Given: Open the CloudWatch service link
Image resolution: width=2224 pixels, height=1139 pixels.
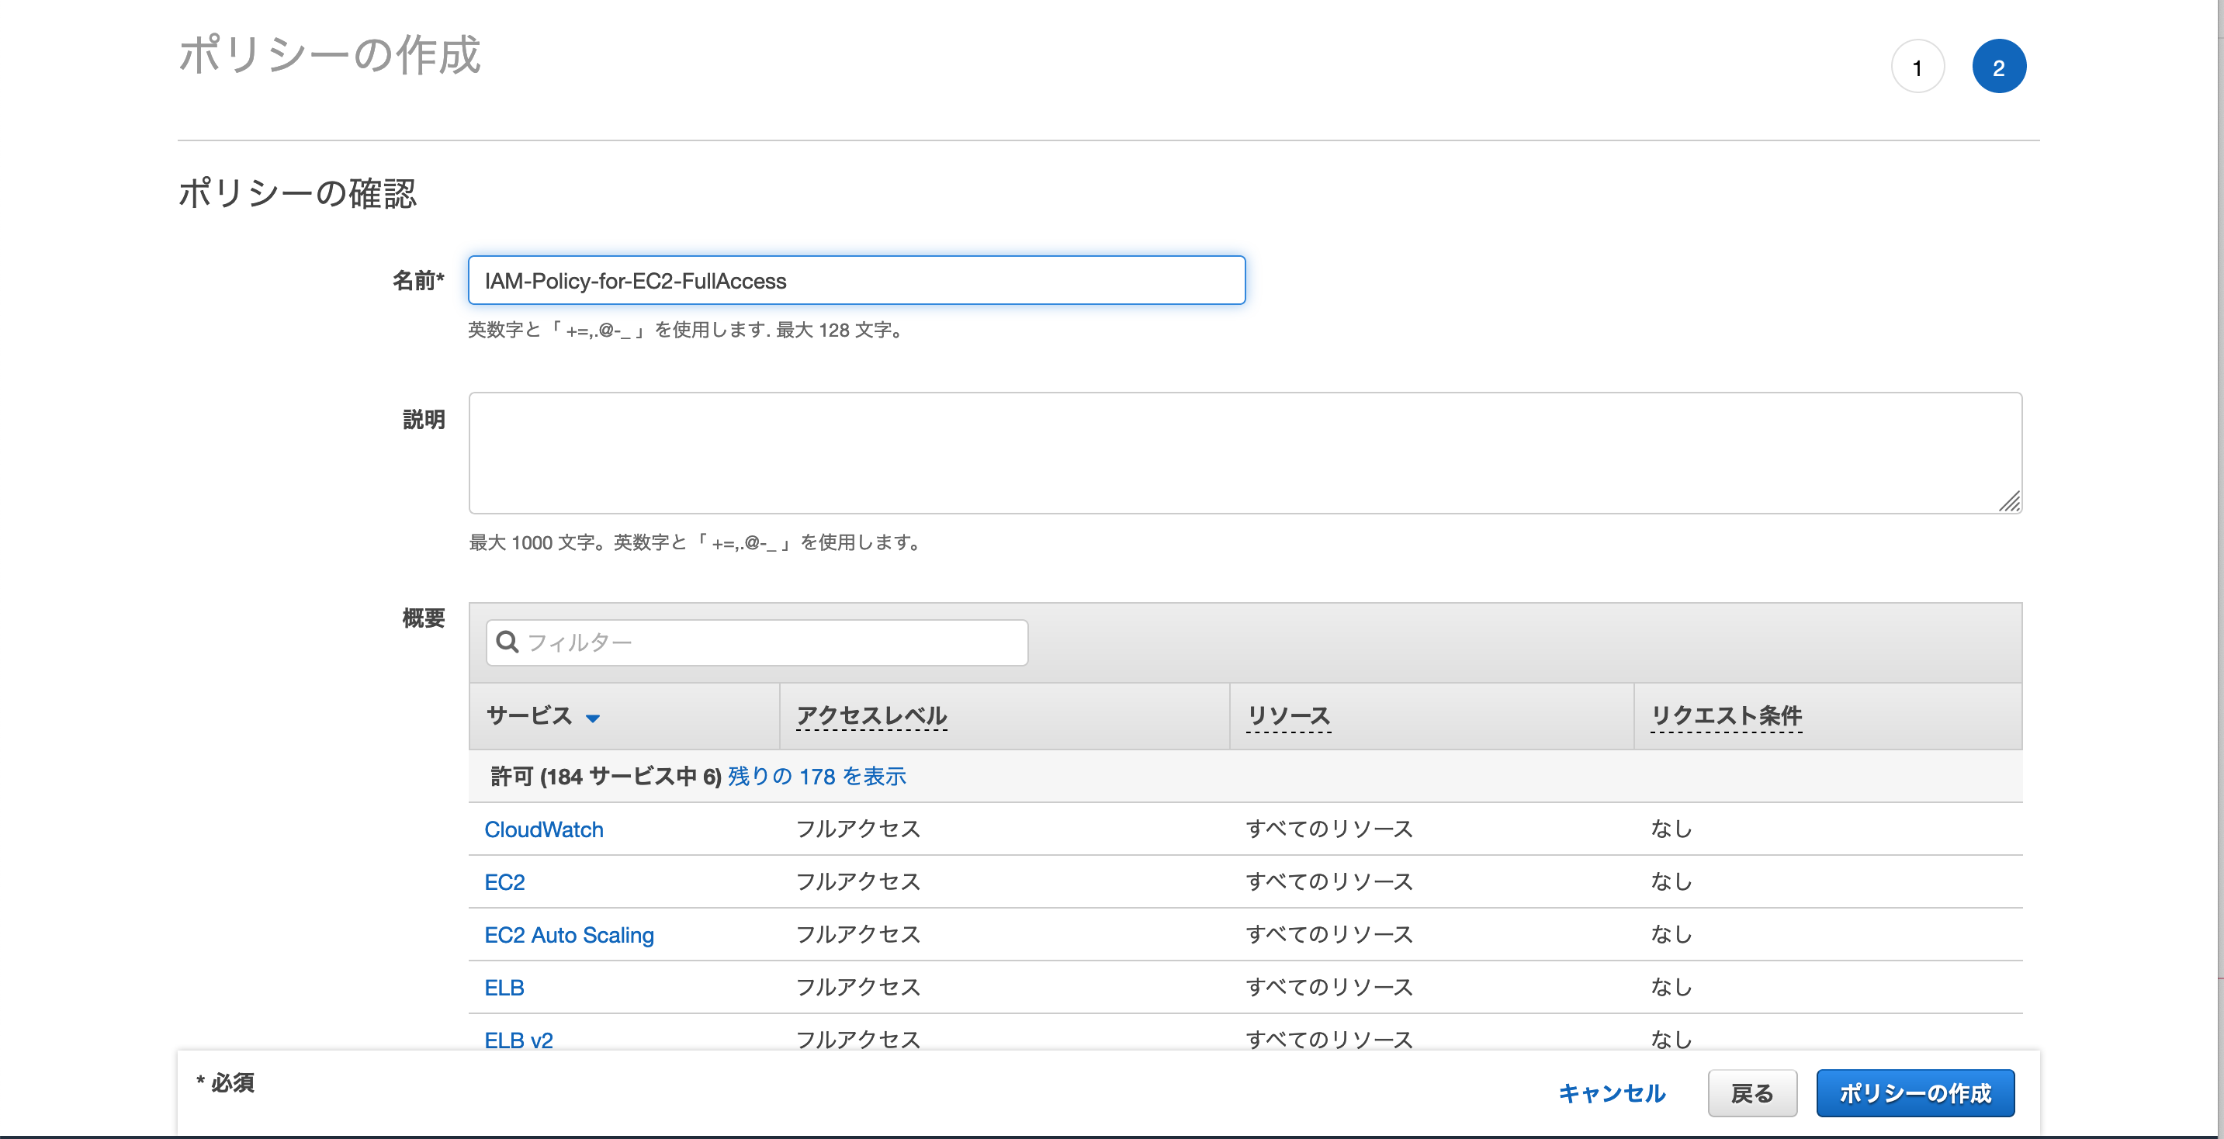Looking at the screenshot, I should click(543, 830).
